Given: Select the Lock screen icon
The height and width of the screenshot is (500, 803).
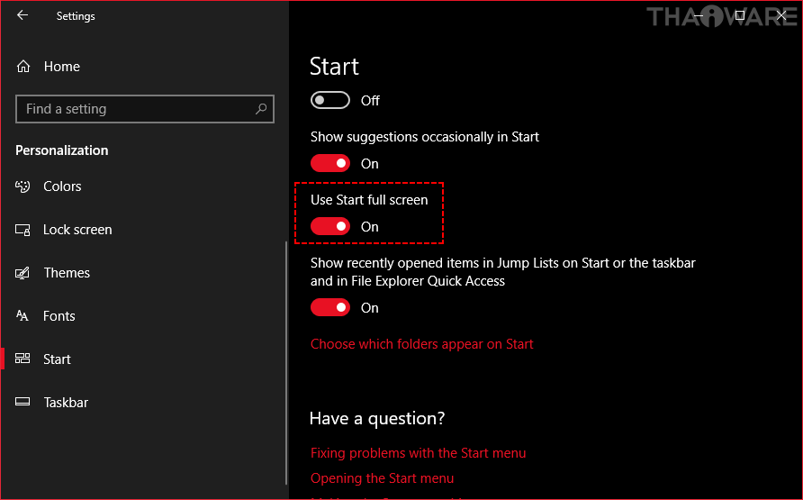Looking at the screenshot, I should pos(23,230).
